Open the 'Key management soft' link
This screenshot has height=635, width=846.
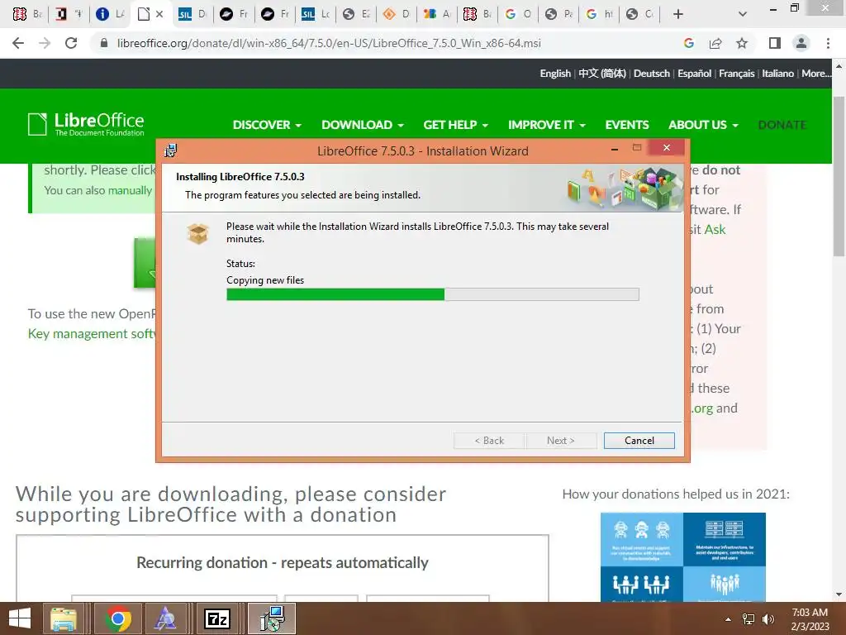point(92,334)
